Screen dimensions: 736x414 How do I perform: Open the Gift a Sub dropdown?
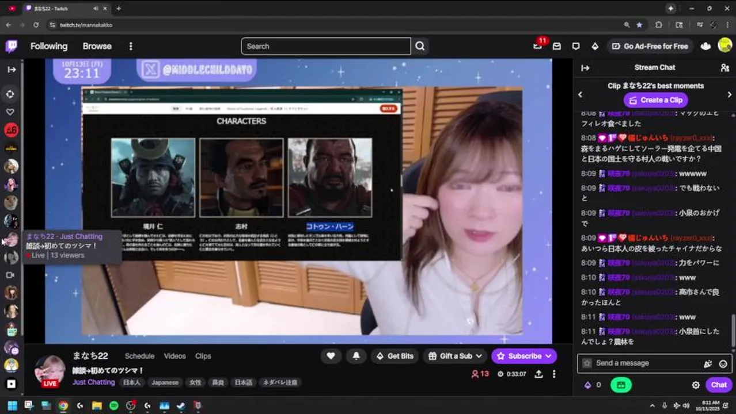point(455,356)
